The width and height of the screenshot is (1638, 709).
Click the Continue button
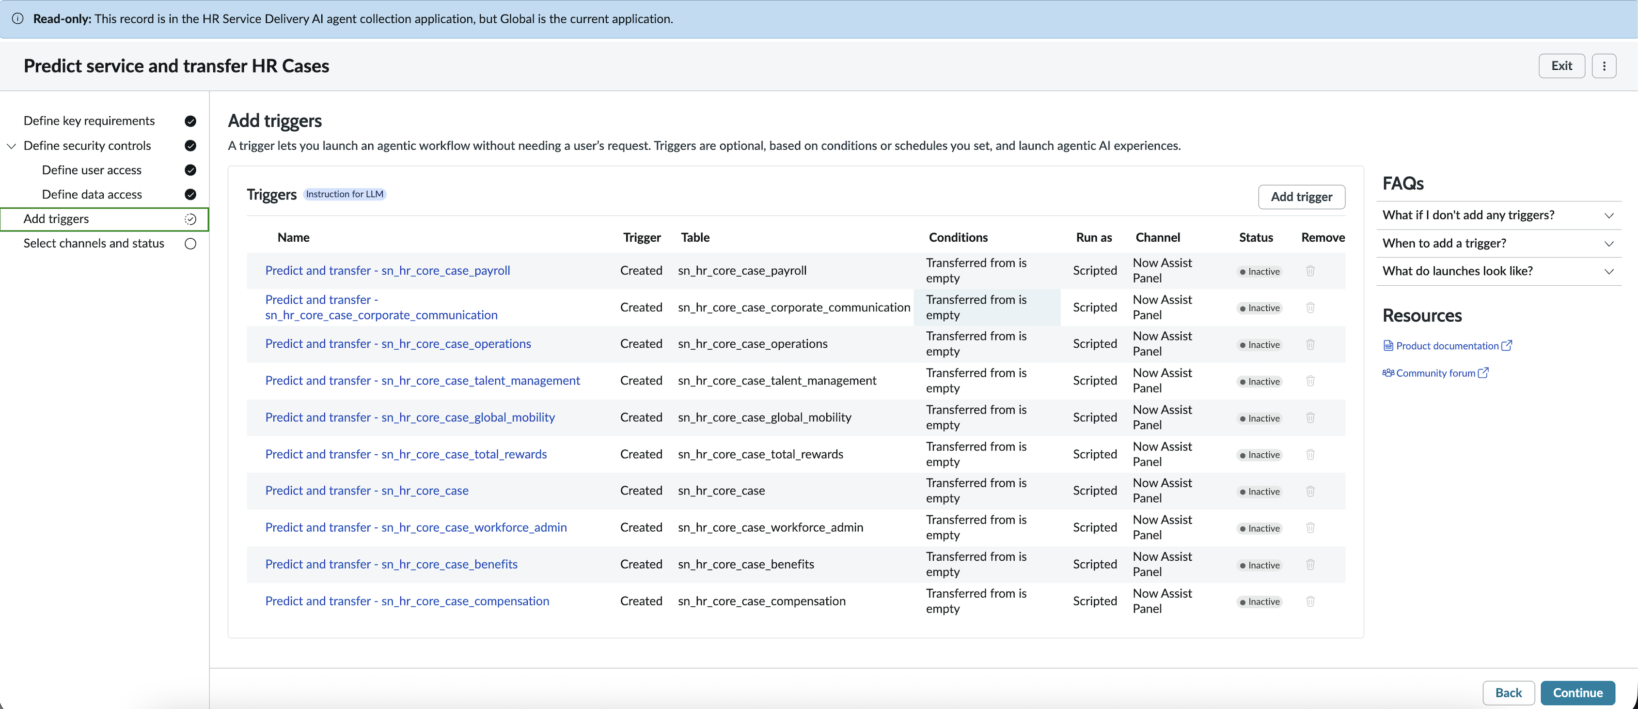1577,693
